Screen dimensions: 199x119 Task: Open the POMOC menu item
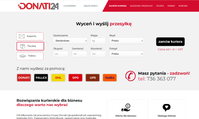tap(171, 6)
